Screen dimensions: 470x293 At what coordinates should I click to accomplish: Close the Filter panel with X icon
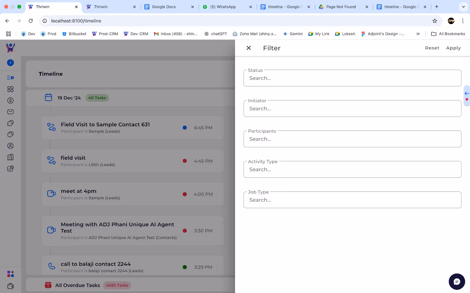(249, 48)
